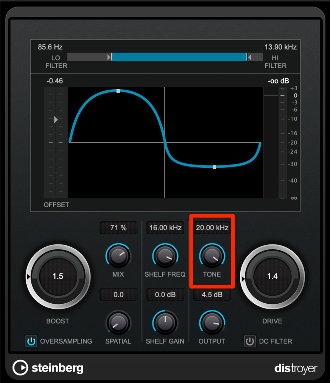Enable the DC Filter power button
This screenshot has height=383, width=330.
pyautogui.click(x=250, y=341)
